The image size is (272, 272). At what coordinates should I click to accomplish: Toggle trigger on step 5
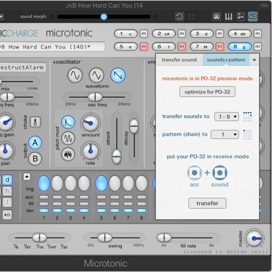tap(101, 183)
